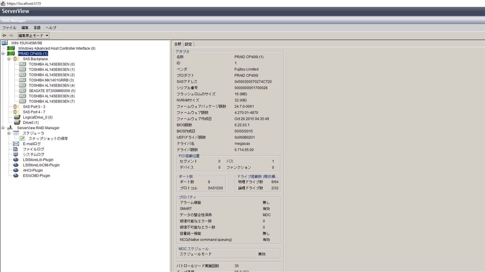Screen dimensions: 485x272
Task: Select スナップショットの保存 label
Action: (x=48, y=139)
